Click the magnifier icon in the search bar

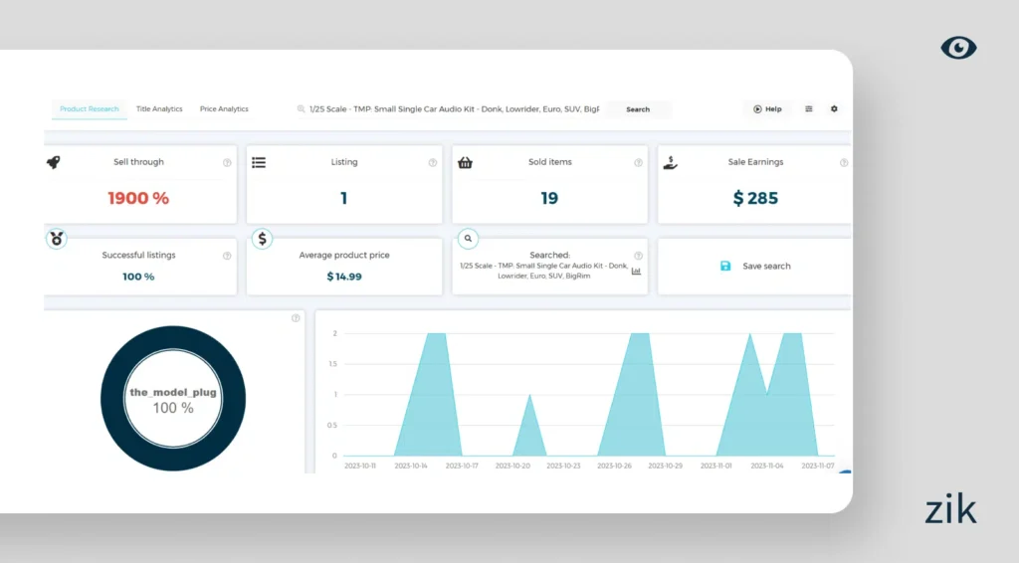coord(301,109)
